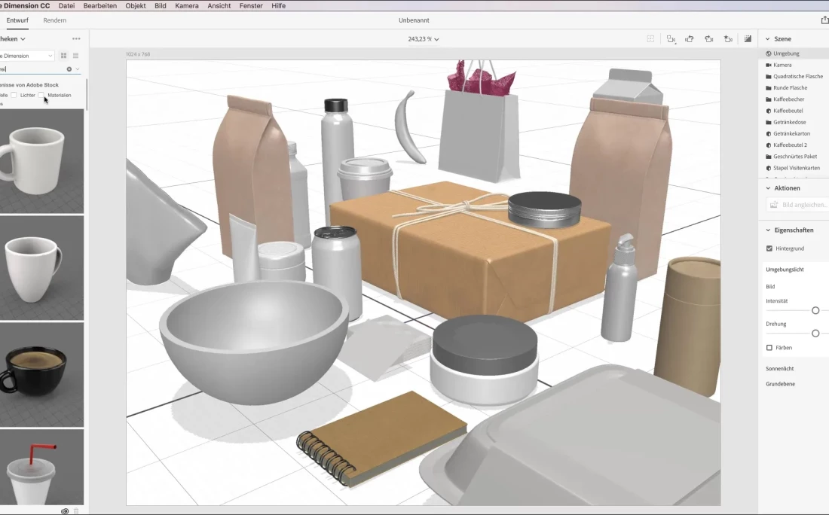
Task: Switch library to list view
Action: [x=75, y=56]
